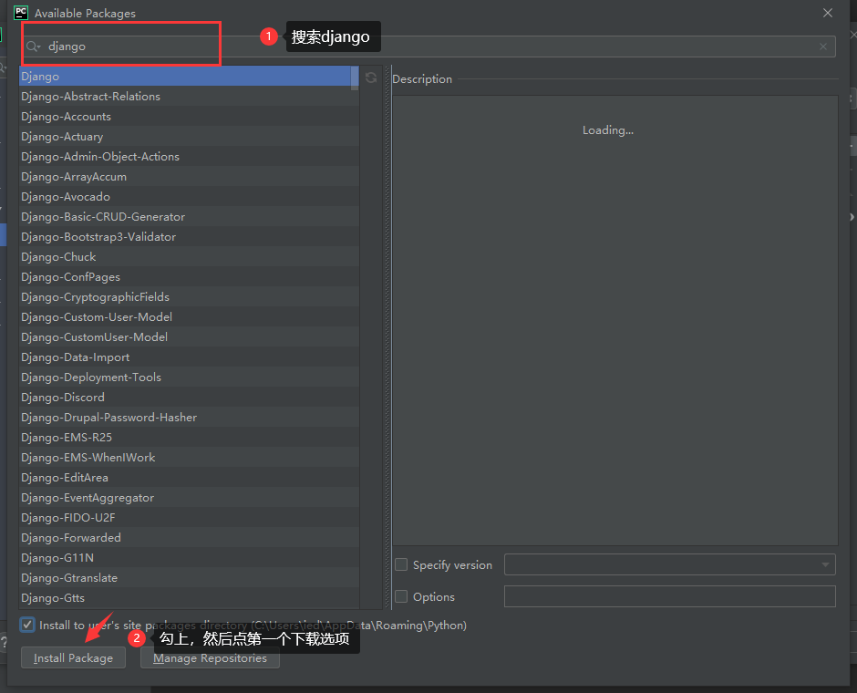Click the Options text field
Image resolution: width=857 pixels, height=693 pixels.
pos(669,596)
